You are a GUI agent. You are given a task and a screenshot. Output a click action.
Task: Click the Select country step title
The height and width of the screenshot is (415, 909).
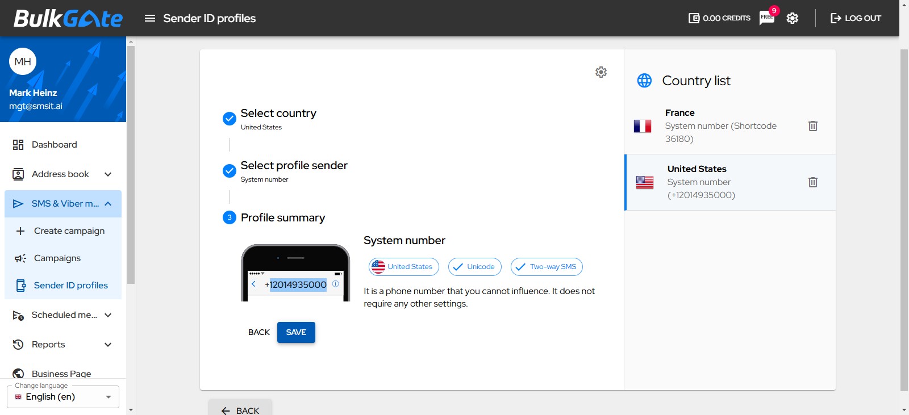278,113
